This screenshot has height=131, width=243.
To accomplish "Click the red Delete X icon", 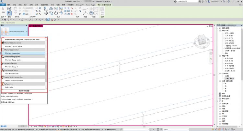I will (72, 14).
